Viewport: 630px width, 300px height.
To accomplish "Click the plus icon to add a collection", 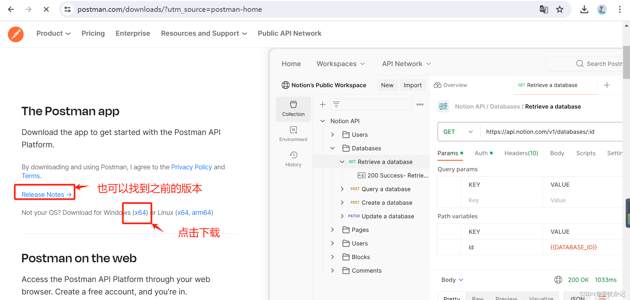I will 323,104.
